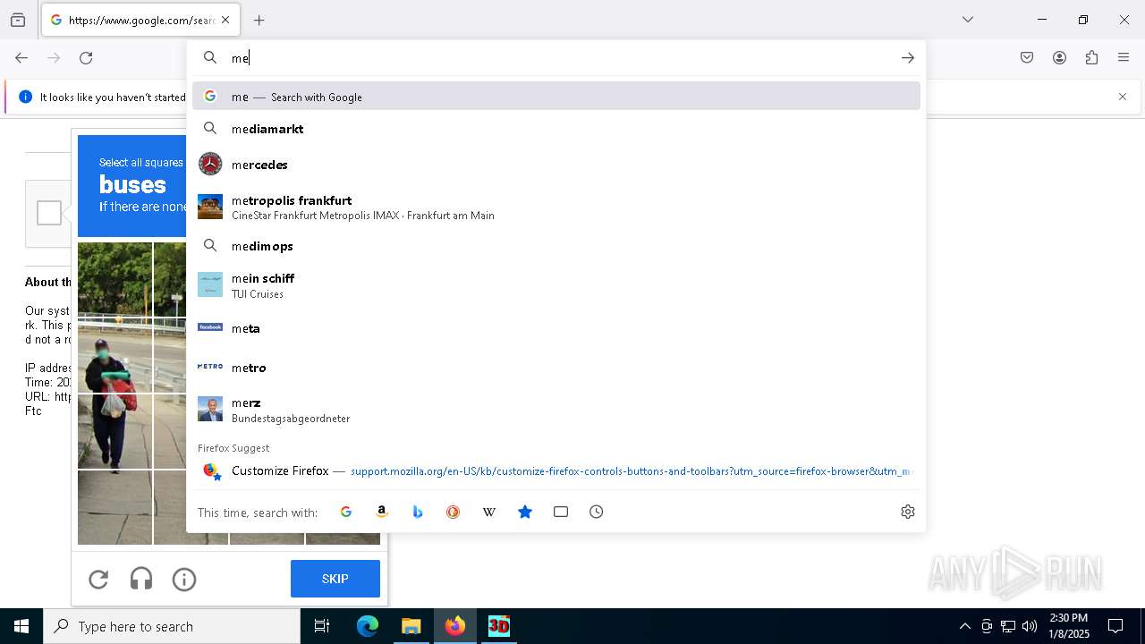Image resolution: width=1145 pixels, height=644 pixels.
Task: Open the extensions menu
Action: [1091, 58]
